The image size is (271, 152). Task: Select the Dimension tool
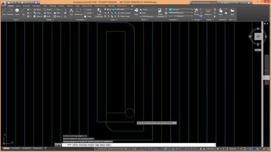tap(79, 12)
